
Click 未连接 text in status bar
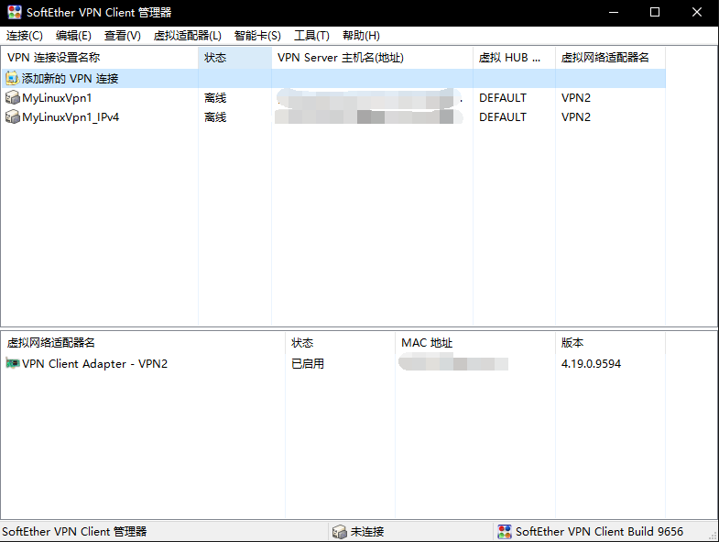[x=367, y=531]
